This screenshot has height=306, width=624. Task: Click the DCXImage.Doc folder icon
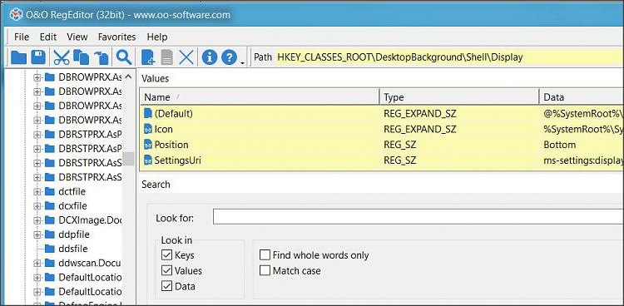click(49, 220)
